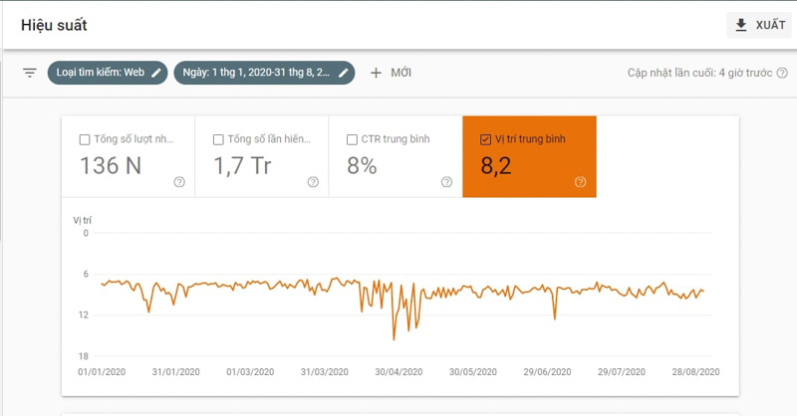
Task: Open help icon on the CTR trung bình card
Action: [x=446, y=182]
